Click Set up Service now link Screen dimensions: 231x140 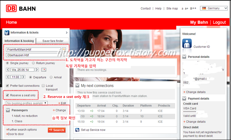click(93, 130)
